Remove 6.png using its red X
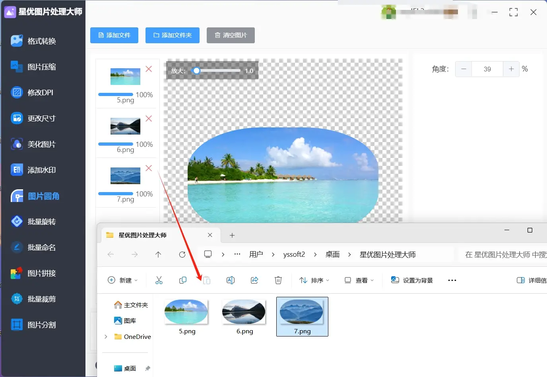The width and height of the screenshot is (547, 377). coord(149,119)
